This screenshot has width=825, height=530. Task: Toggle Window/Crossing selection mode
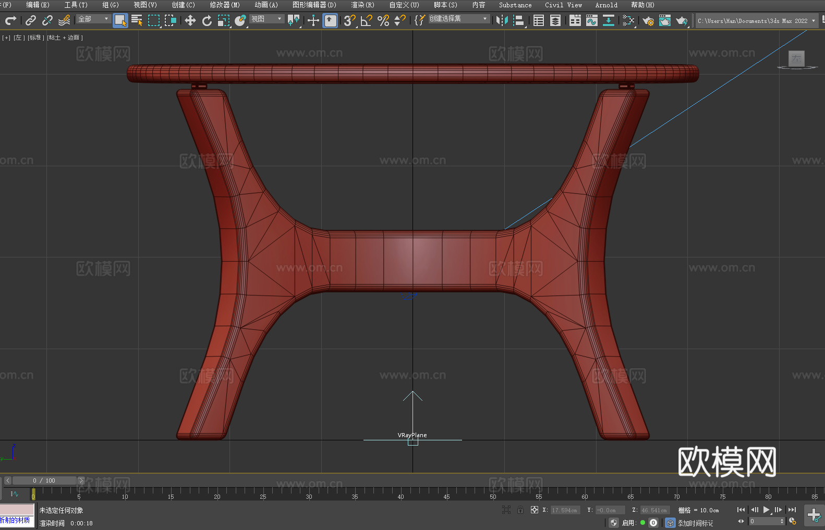(171, 20)
